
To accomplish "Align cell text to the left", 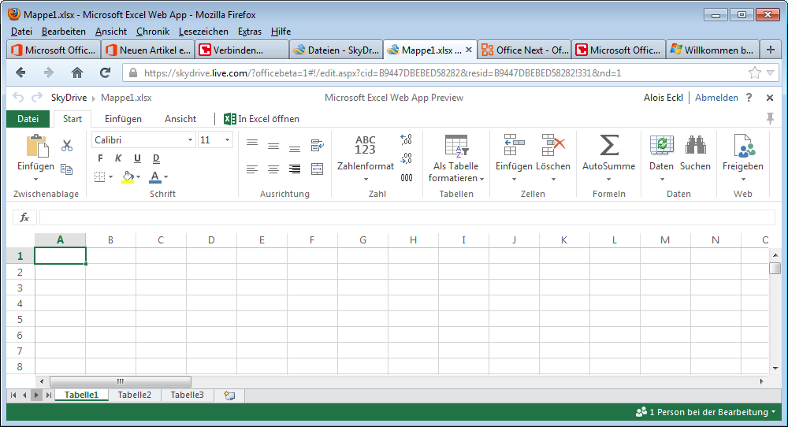I will coord(252,169).
